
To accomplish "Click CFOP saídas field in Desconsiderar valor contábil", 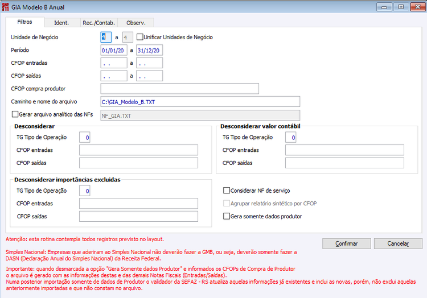I will 345,163.
